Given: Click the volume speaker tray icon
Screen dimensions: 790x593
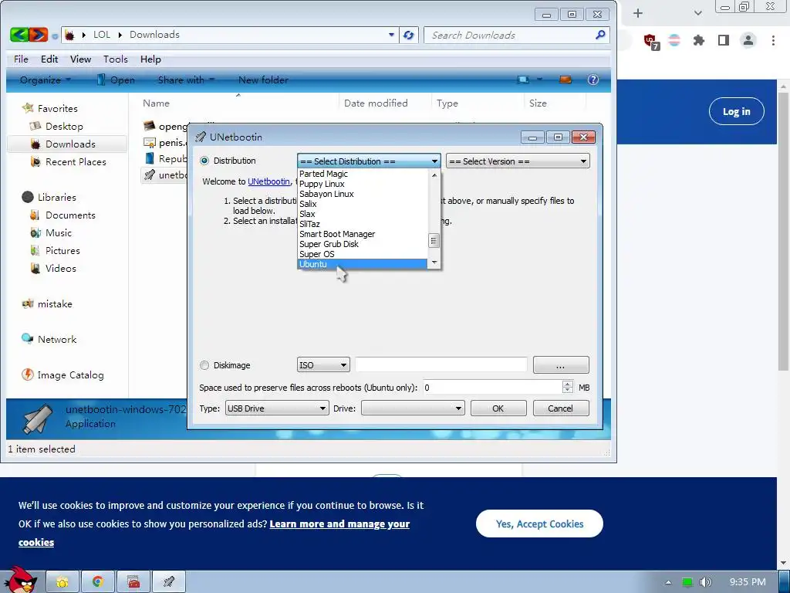Looking at the screenshot, I should (x=706, y=582).
